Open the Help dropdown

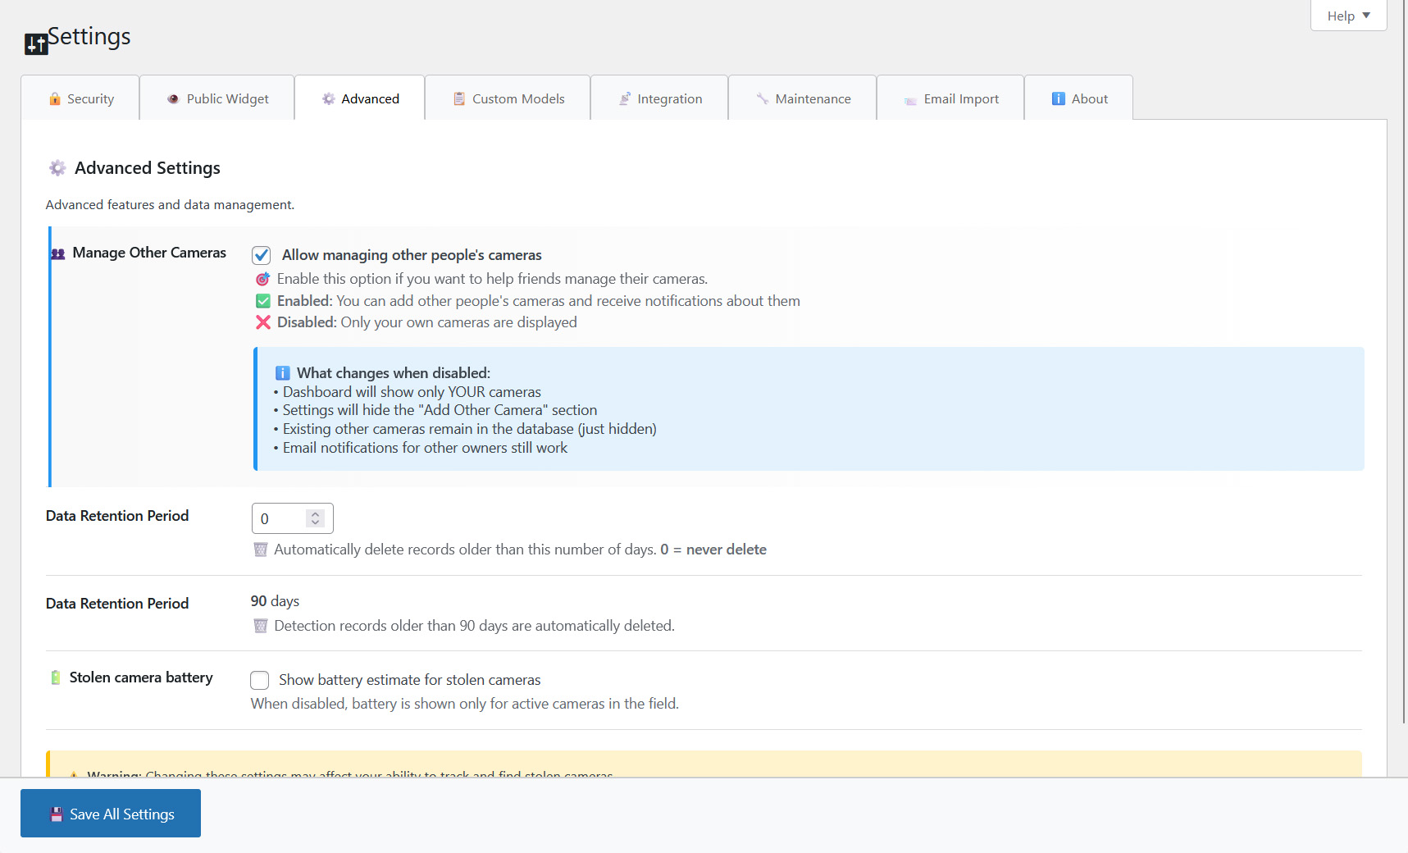pyautogui.click(x=1347, y=15)
